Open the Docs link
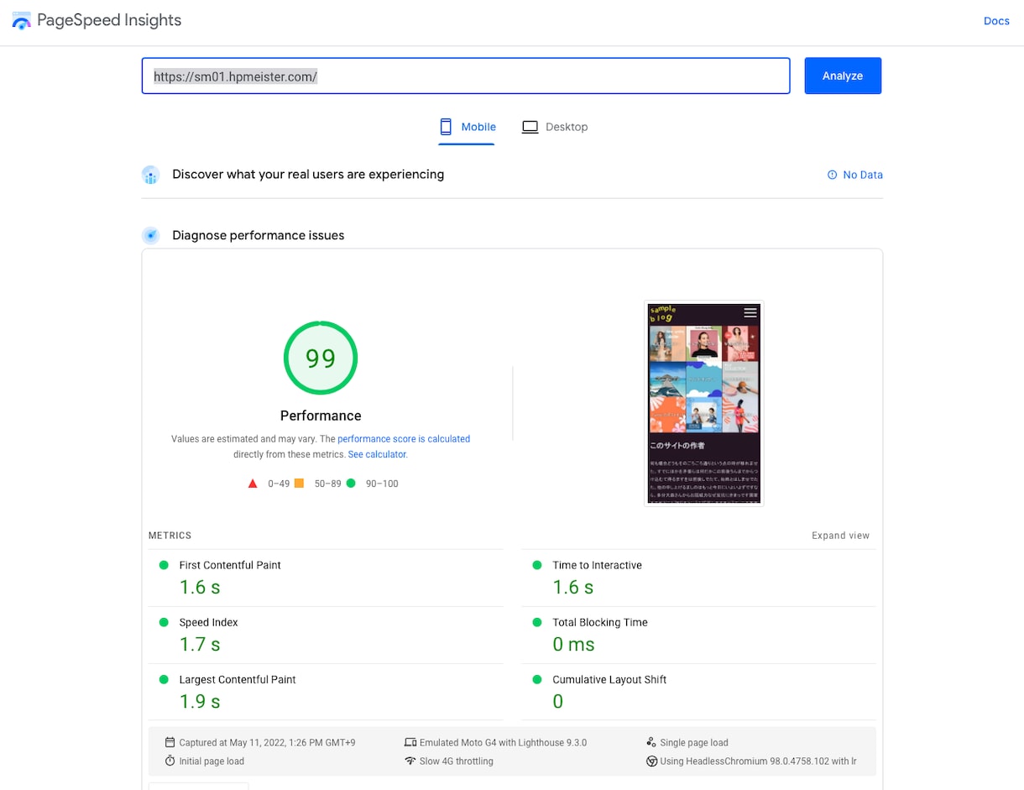The height and width of the screenshot is (790, 1024). [996, 21]
